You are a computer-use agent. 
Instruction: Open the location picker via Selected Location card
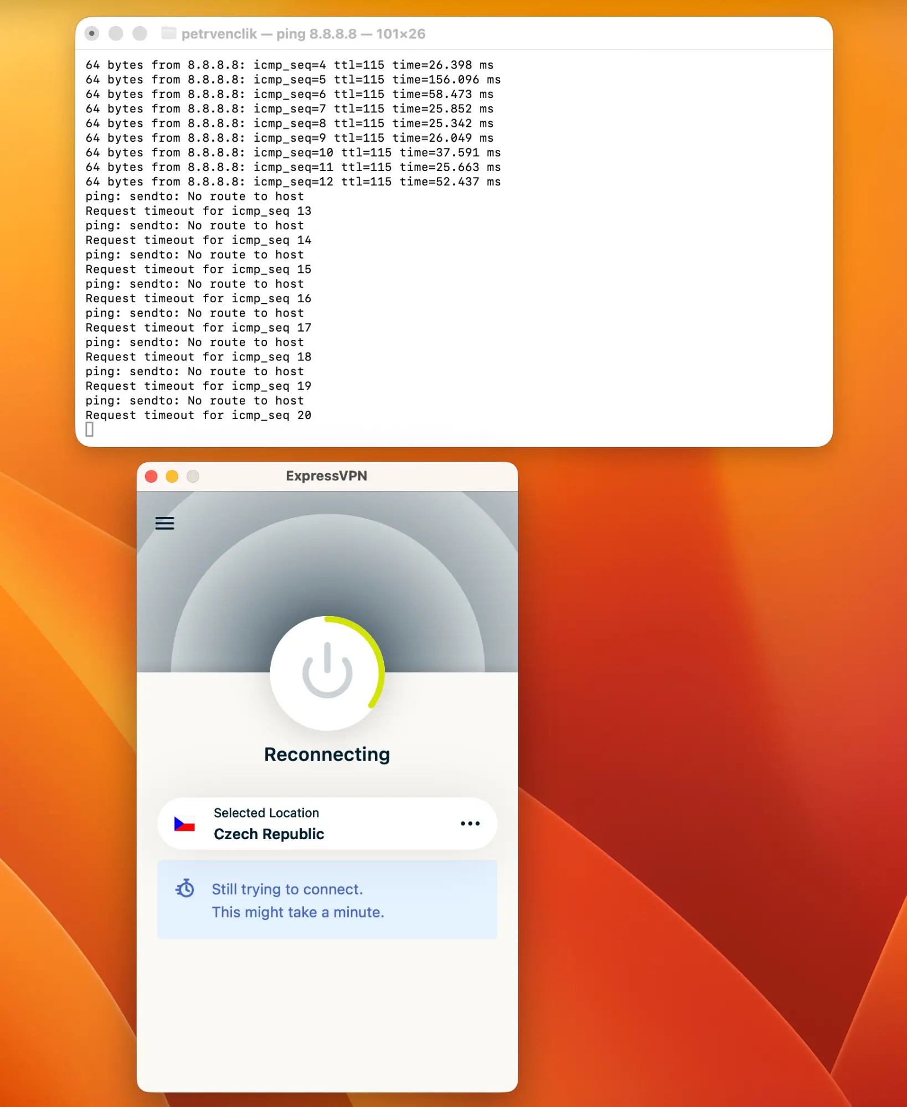327,824
